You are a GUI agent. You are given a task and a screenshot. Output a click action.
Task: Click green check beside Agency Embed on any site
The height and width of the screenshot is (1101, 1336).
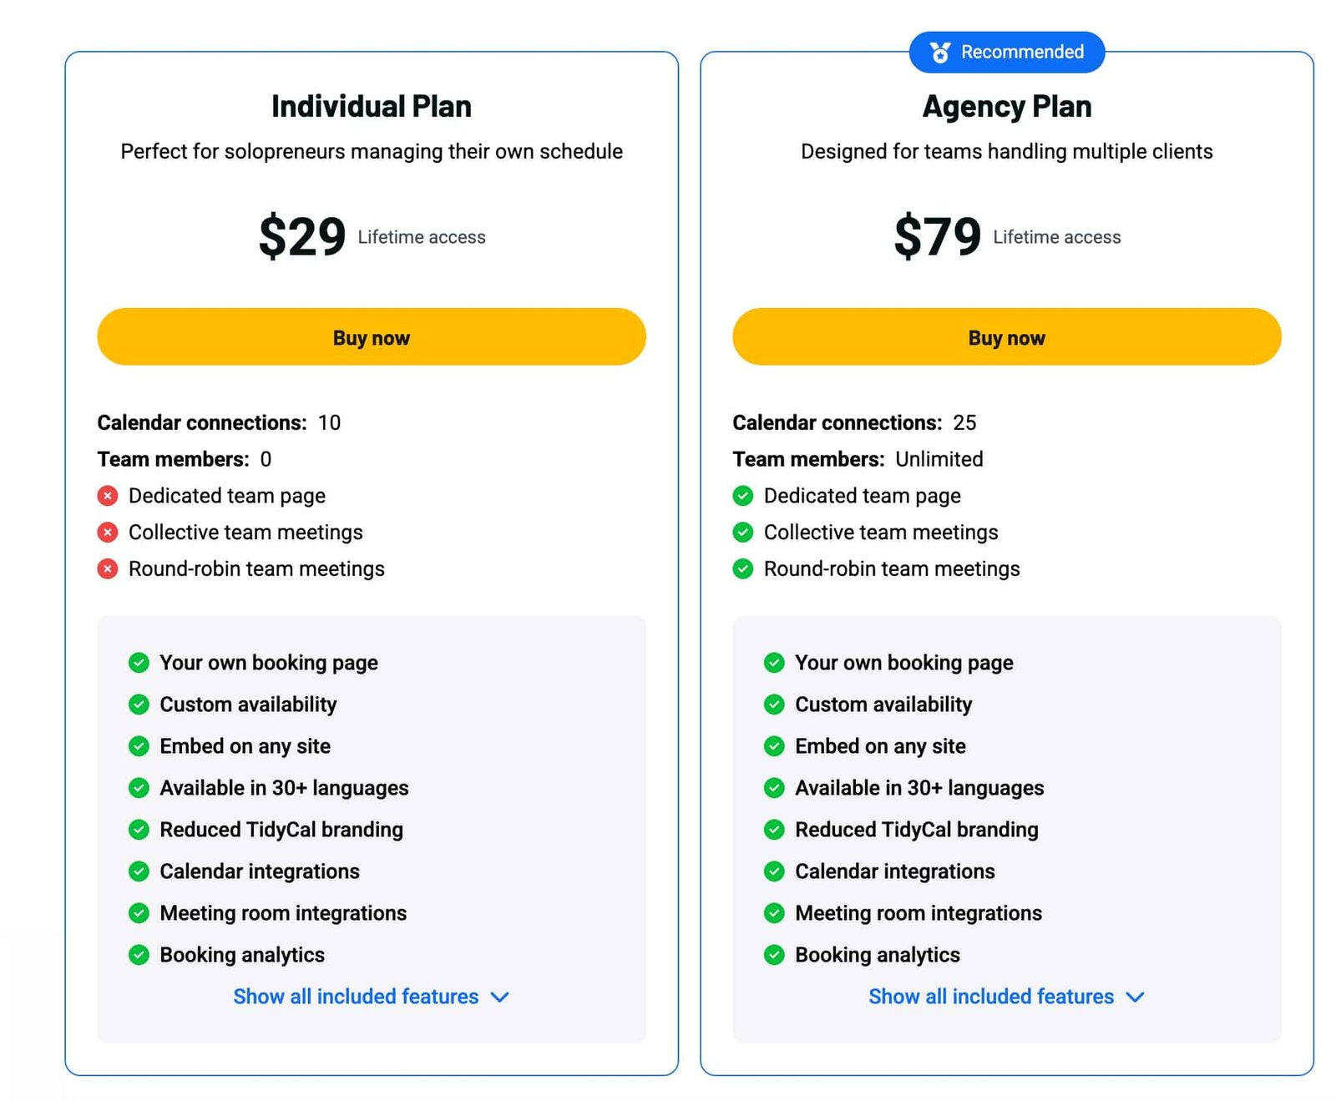tap(774, 746)
